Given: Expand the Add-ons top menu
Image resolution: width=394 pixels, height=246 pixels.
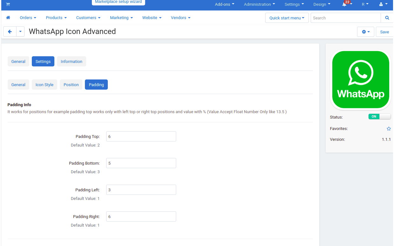Looking at the screenshot, I should point(225,4).
